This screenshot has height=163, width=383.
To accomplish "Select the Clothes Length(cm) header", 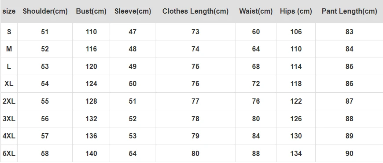I will 195,11.
